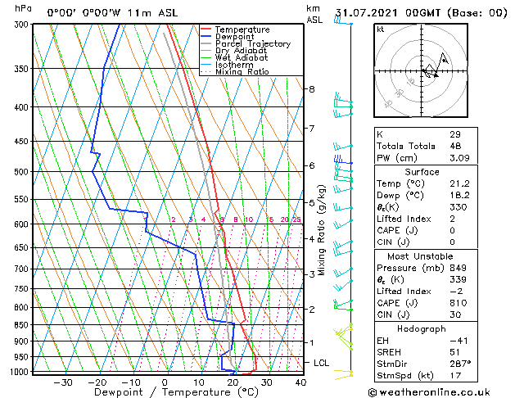Click the Most Unstable theta-e value 339
The image size is (515, 398).
458,279
